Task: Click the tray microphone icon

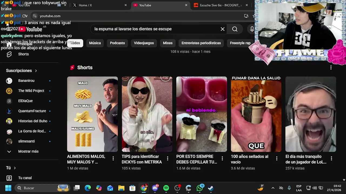Action: (x=289, y=188)
